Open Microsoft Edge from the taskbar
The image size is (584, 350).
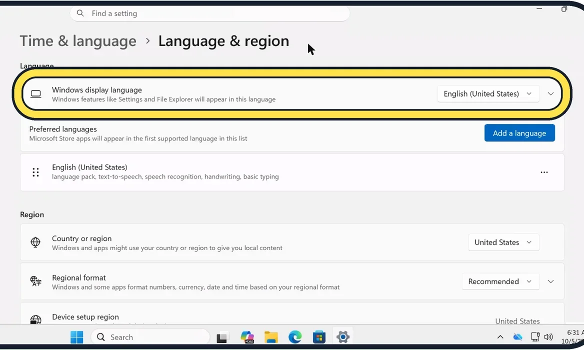(x=295, y=337)
